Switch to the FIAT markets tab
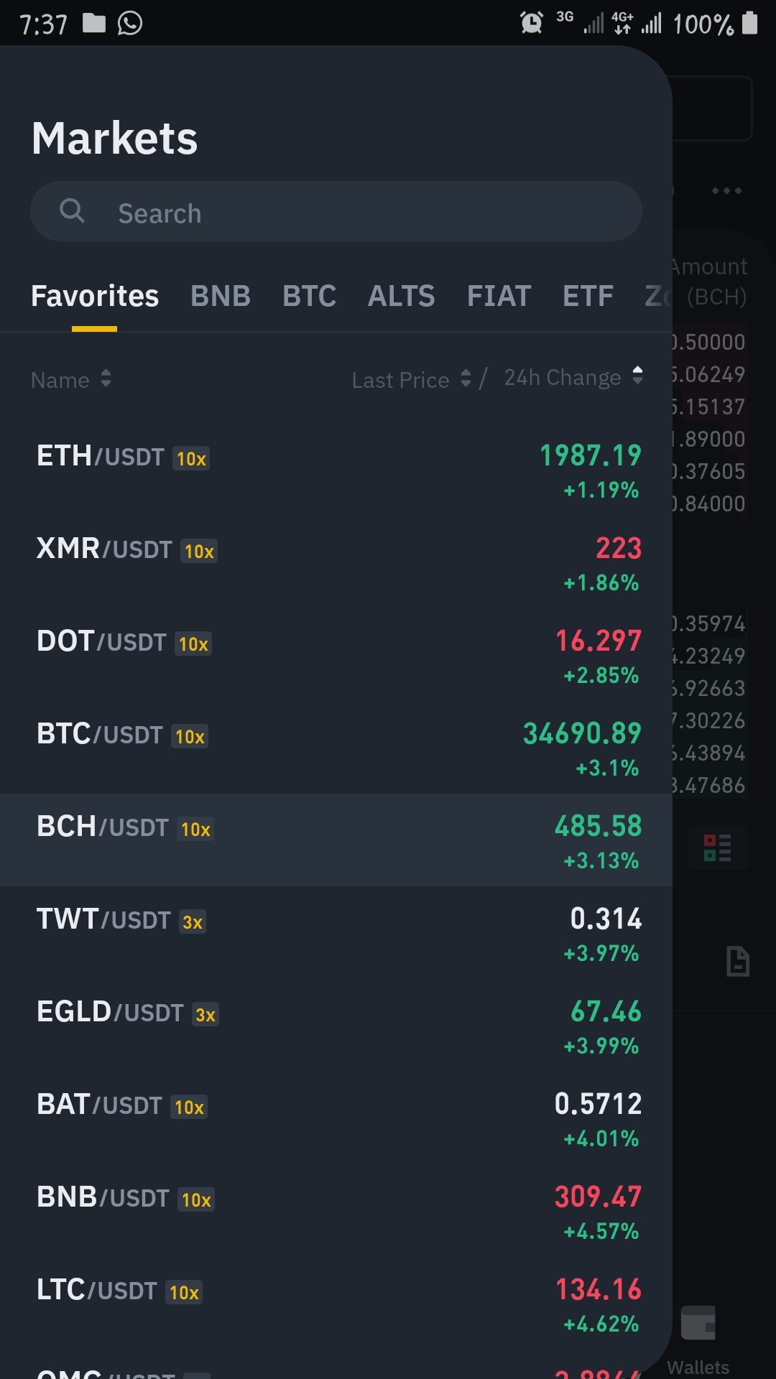776x1379 pixels. (x=499, y=296)
